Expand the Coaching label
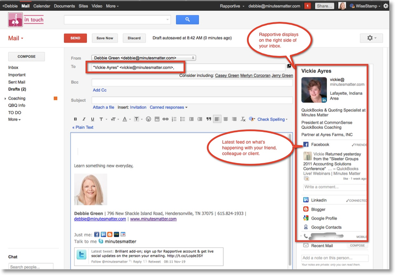The height and width of the screenshot is (275, 395). 5,98
